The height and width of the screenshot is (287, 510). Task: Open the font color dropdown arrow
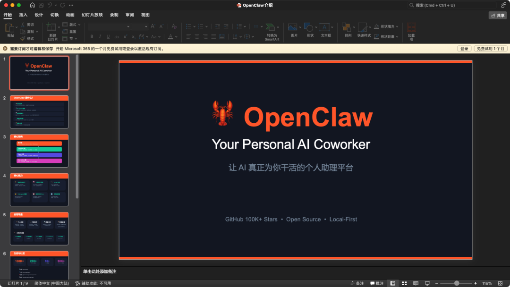tap(176, 37)
